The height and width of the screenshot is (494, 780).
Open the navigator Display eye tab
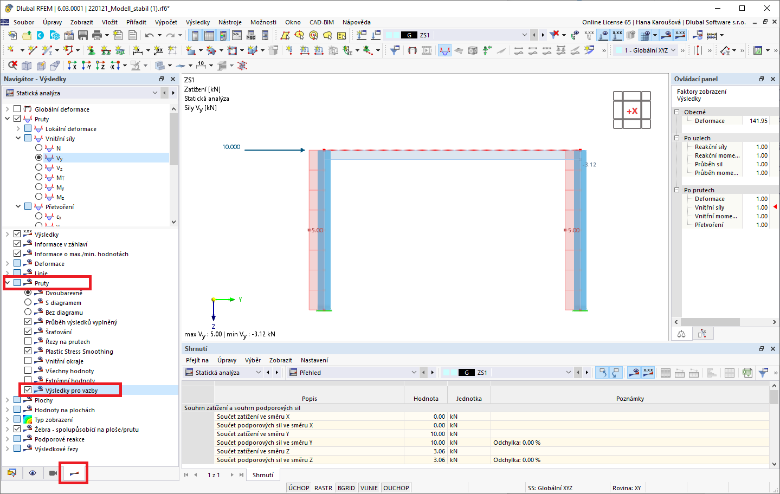coord(33,473)
